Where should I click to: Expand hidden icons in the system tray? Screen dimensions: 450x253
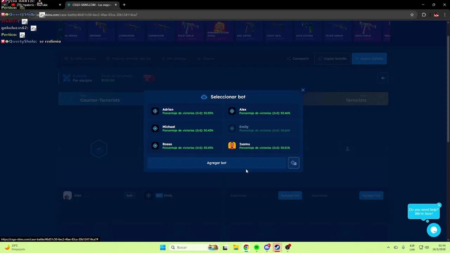click(x=388, y=247)
